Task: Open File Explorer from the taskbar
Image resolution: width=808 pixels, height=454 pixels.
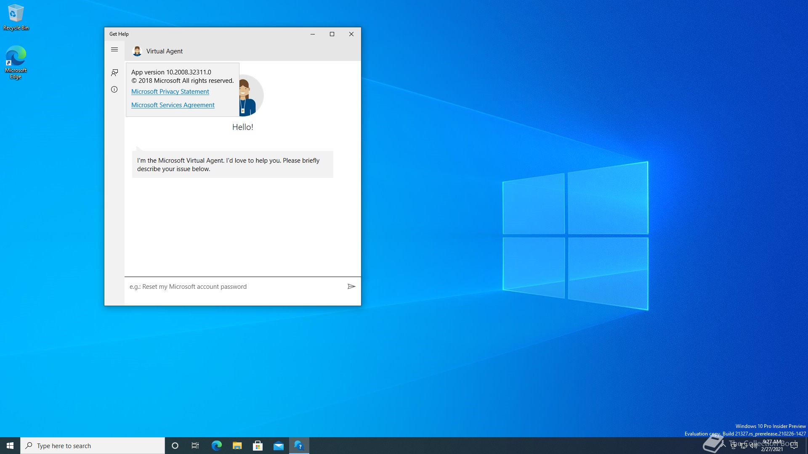Action: pyautogui.click(x=237, y=446)
